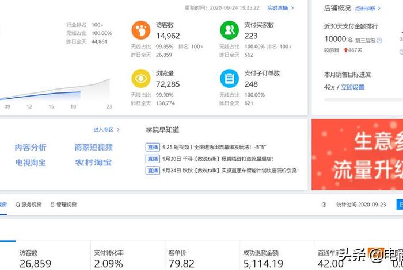The image size is (403, 270).
Task: Open the 9.25 短视频 live course entry
Action: click(214, 147)
